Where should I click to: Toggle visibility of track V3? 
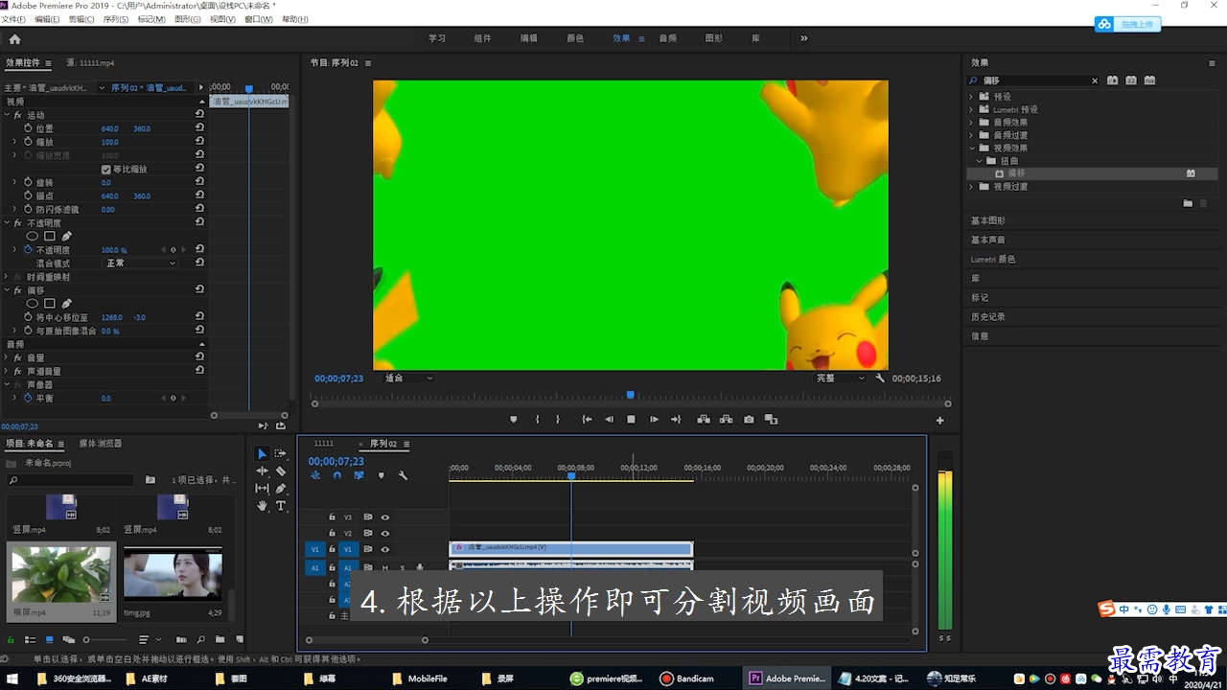384,517
